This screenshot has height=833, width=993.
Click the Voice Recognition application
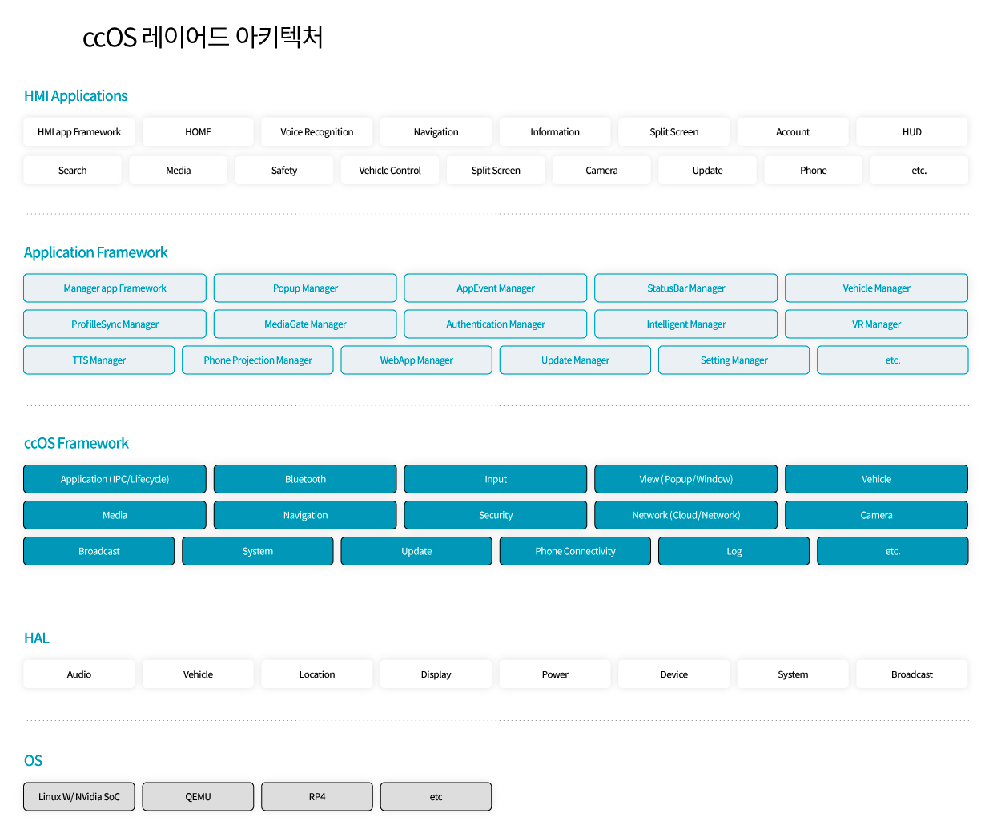316,131
